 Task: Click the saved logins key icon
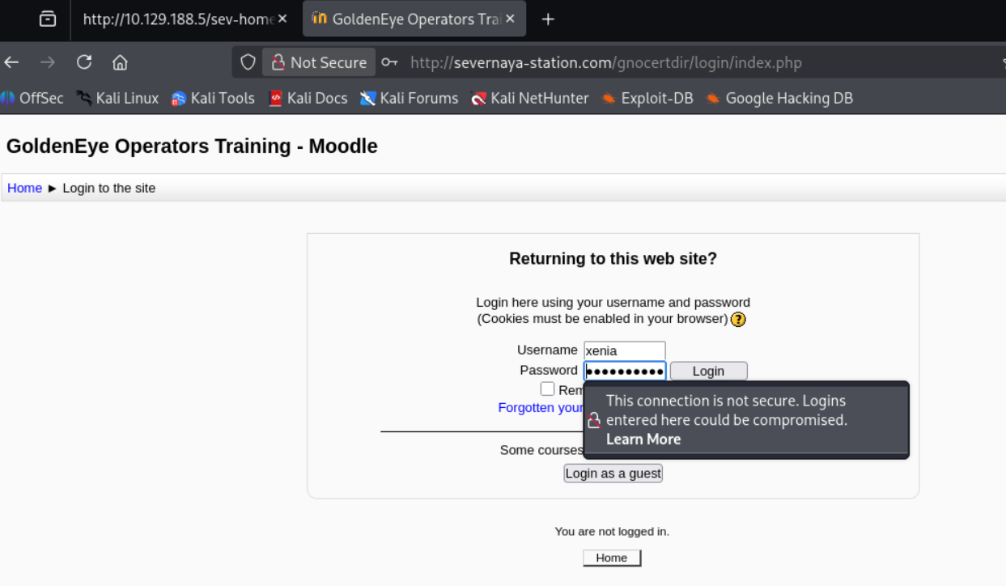point(390,62)
